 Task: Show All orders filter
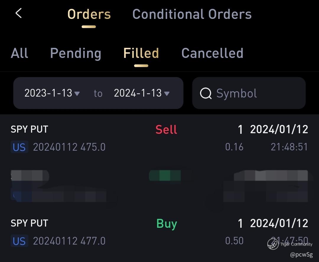coord(19,53)
